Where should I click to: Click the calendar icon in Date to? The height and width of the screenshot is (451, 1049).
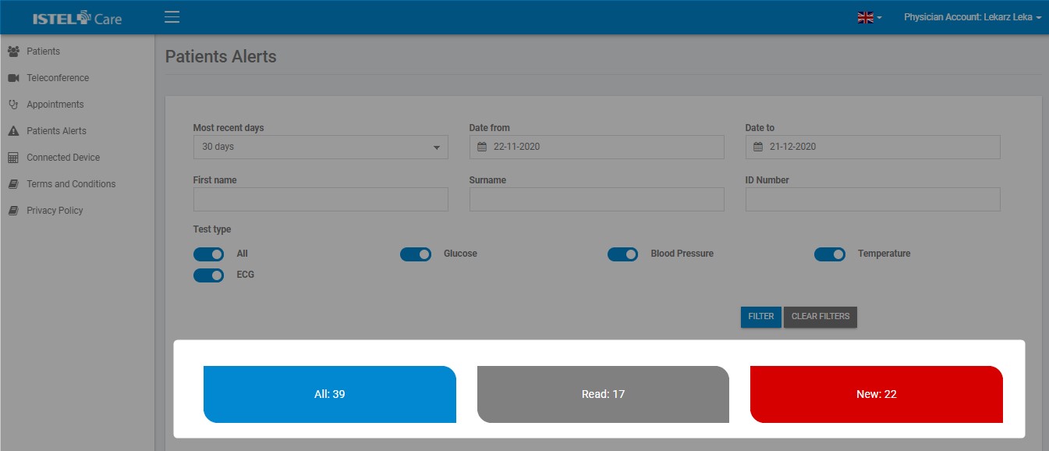click(758, 147)
